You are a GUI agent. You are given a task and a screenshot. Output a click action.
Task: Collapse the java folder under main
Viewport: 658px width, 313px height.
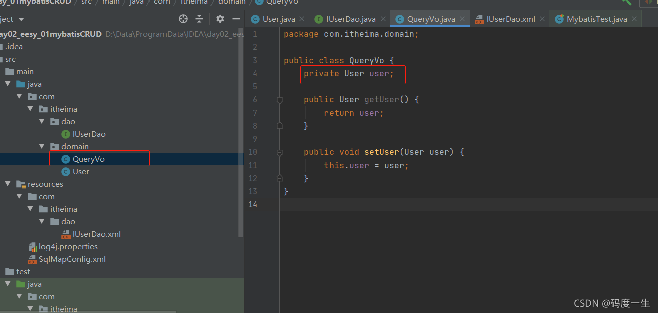pos(8,84)
